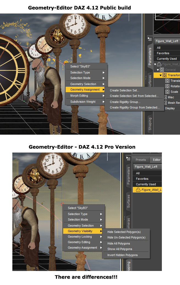
Task: Click the G icon beside Misc
Action: click(x=165, y=97)
